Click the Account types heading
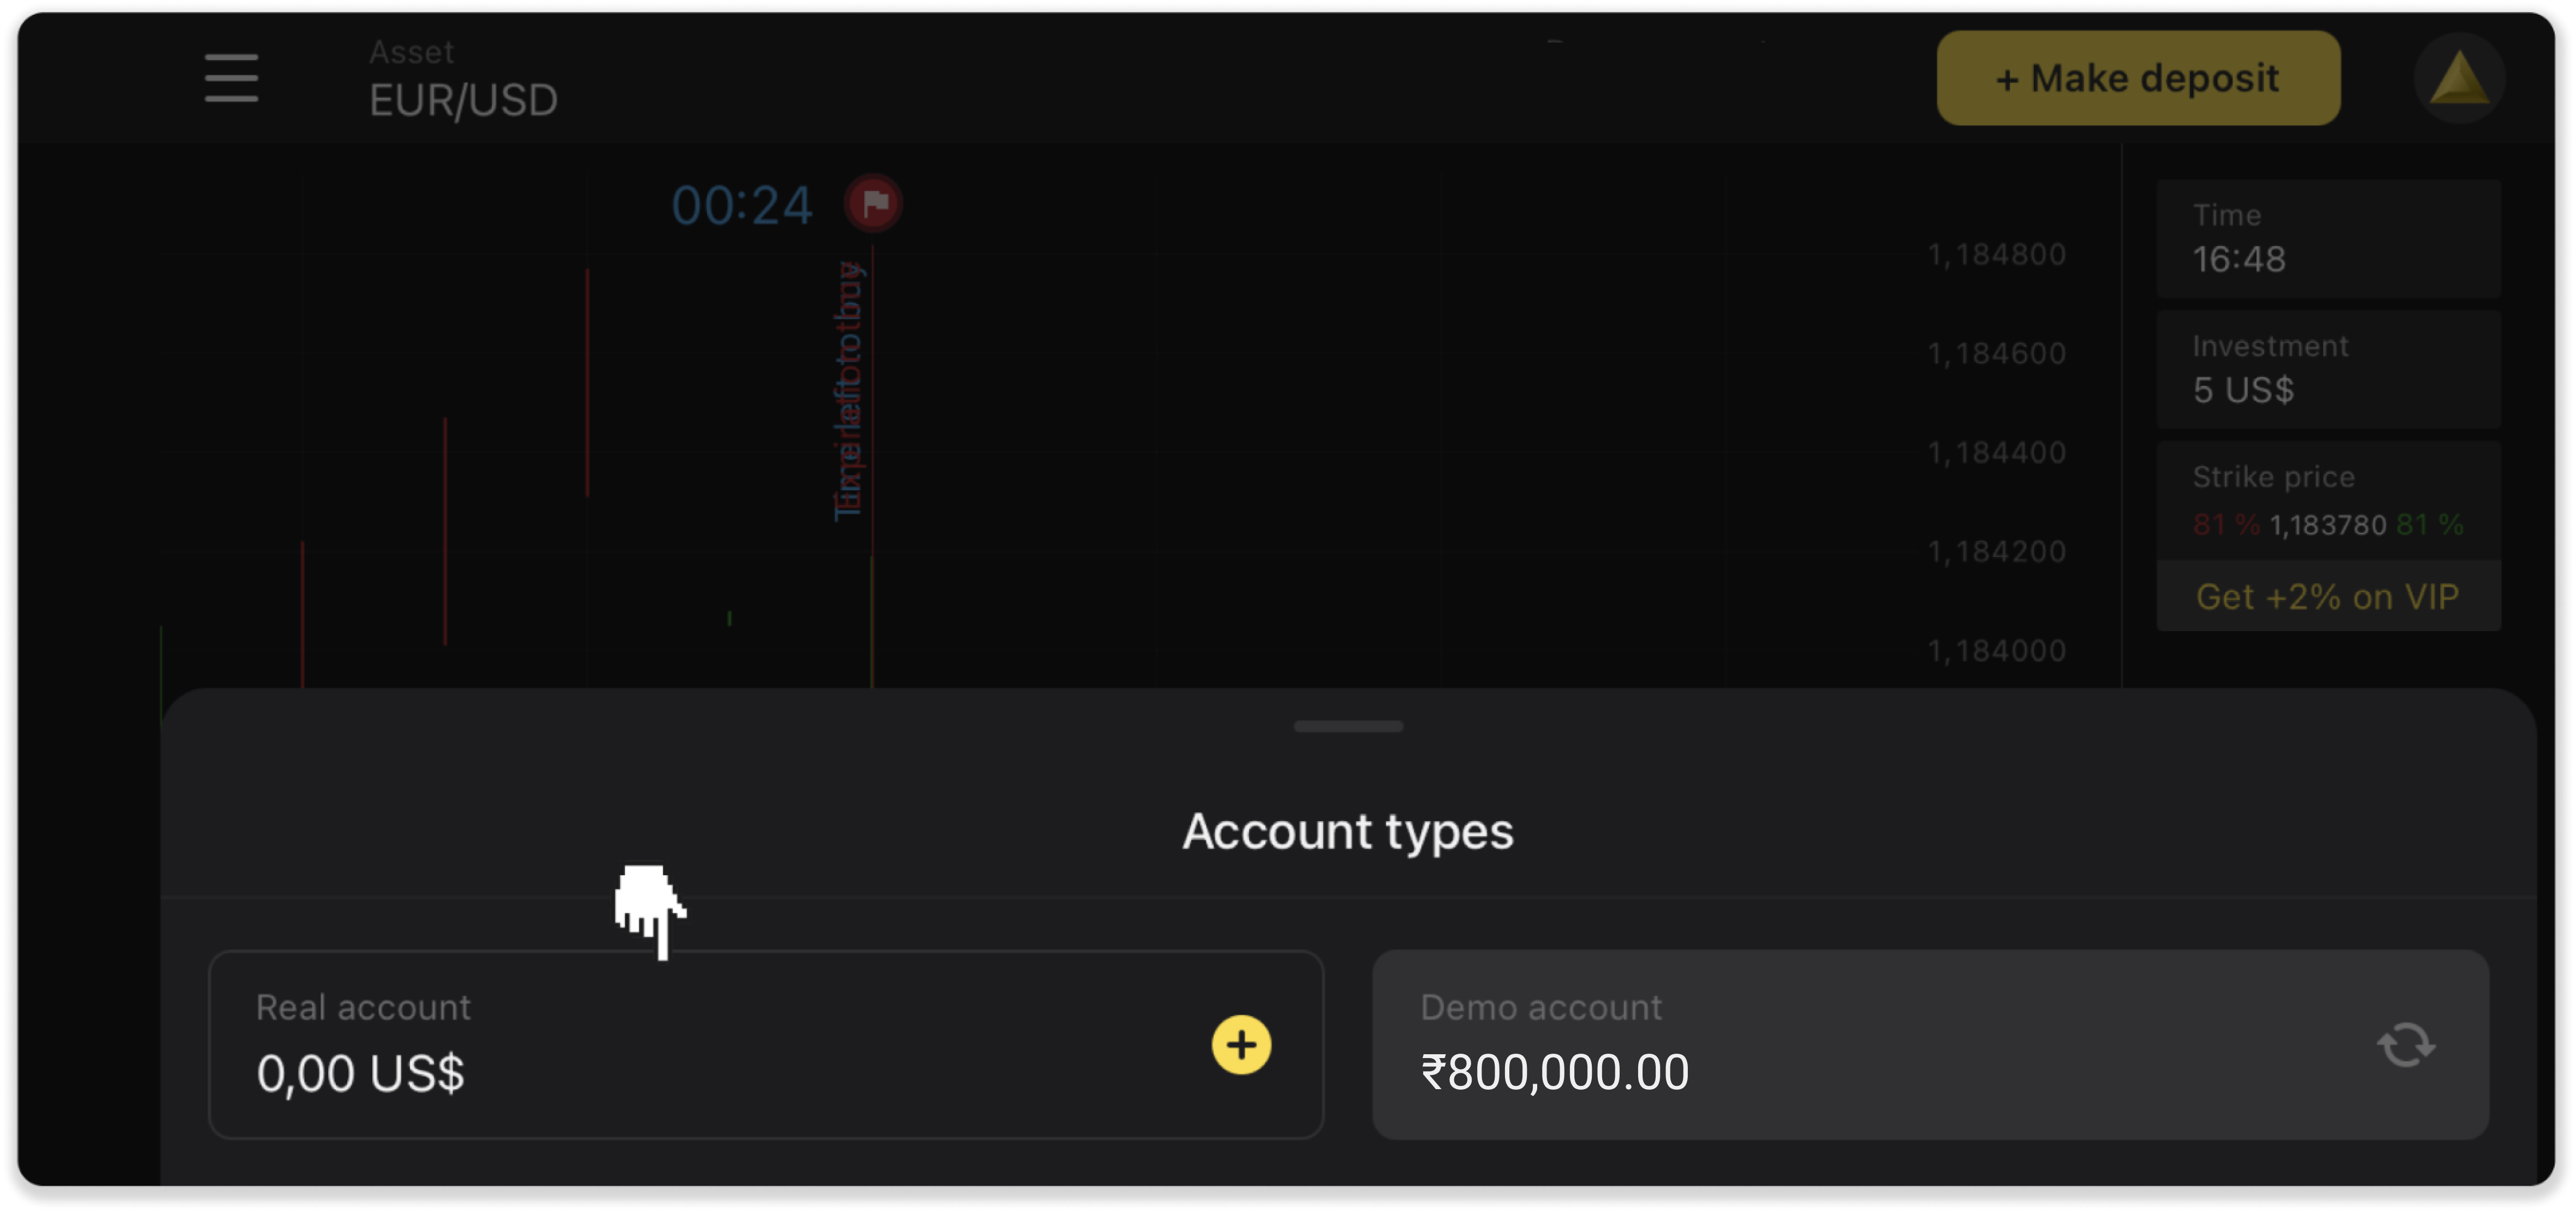The image size is (2576, 1212). click(1348, 831)
